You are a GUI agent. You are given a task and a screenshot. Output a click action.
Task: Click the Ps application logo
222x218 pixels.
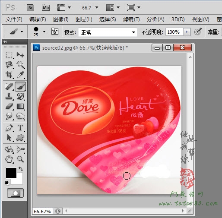(10, 7)
